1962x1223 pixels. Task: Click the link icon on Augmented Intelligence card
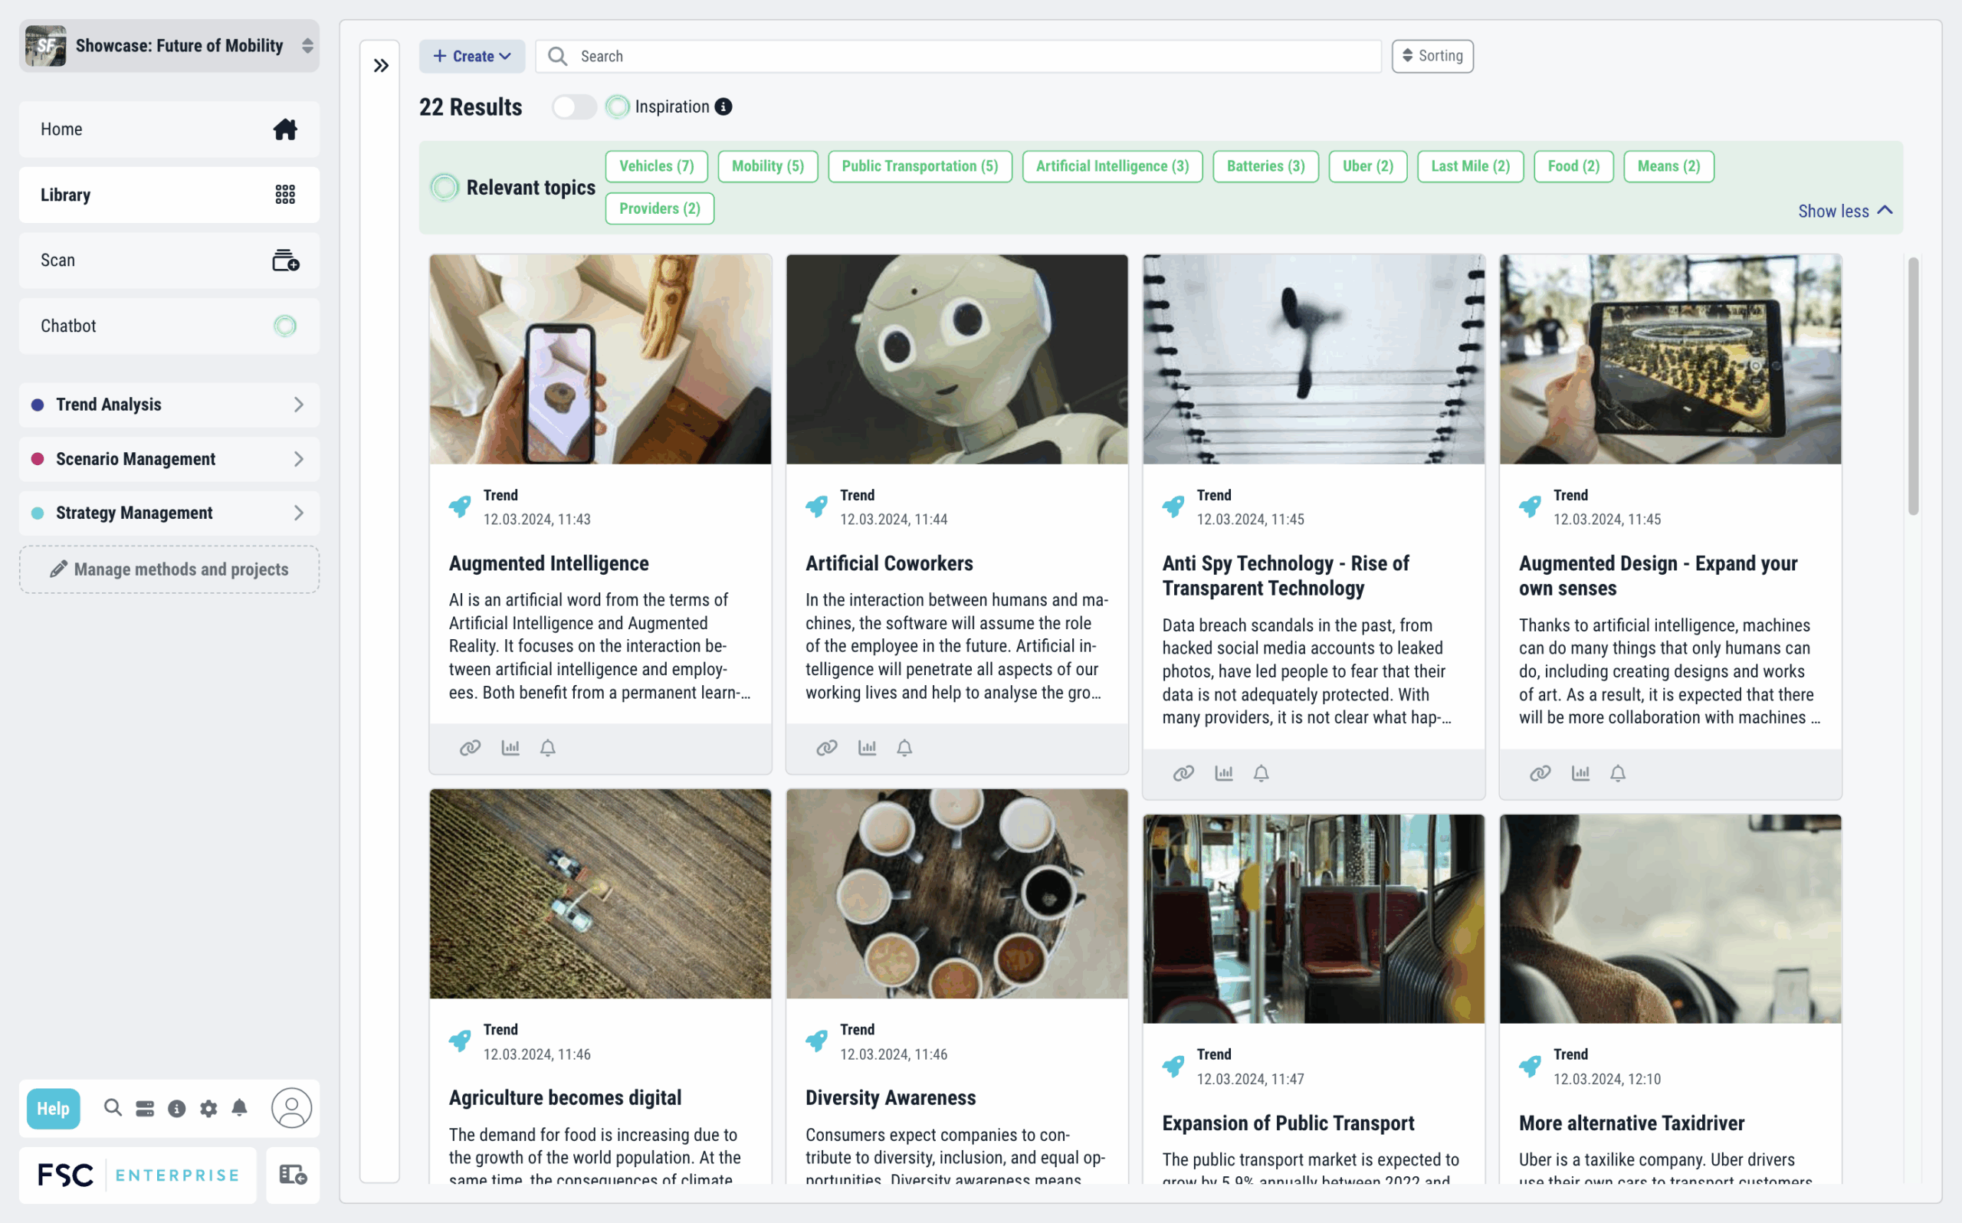click(x=469, y=747)
